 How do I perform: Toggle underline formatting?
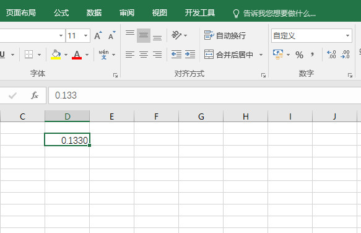[x=2, y=55]
